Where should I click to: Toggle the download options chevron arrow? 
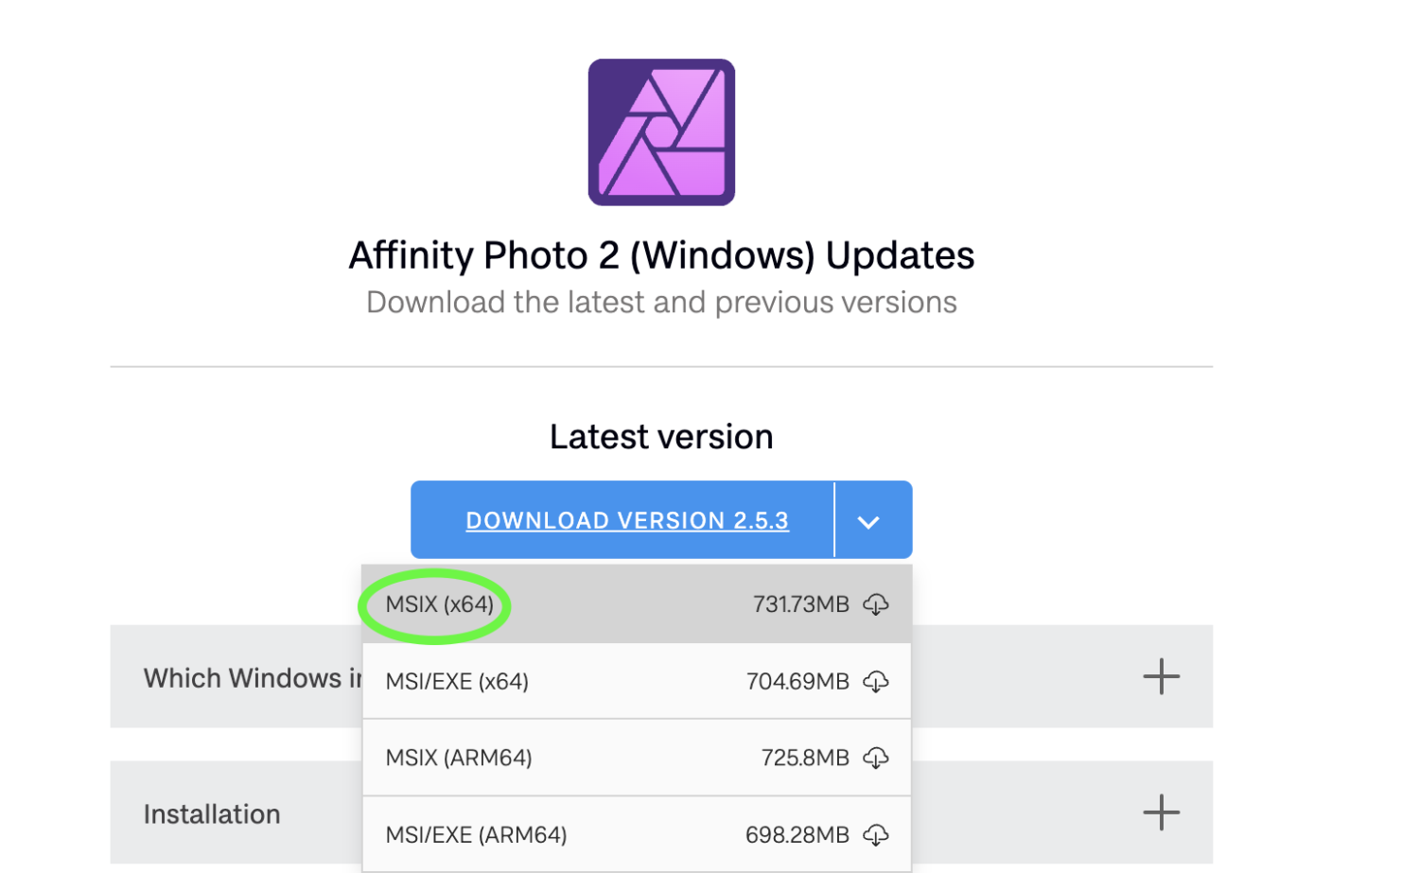(868, 521)
